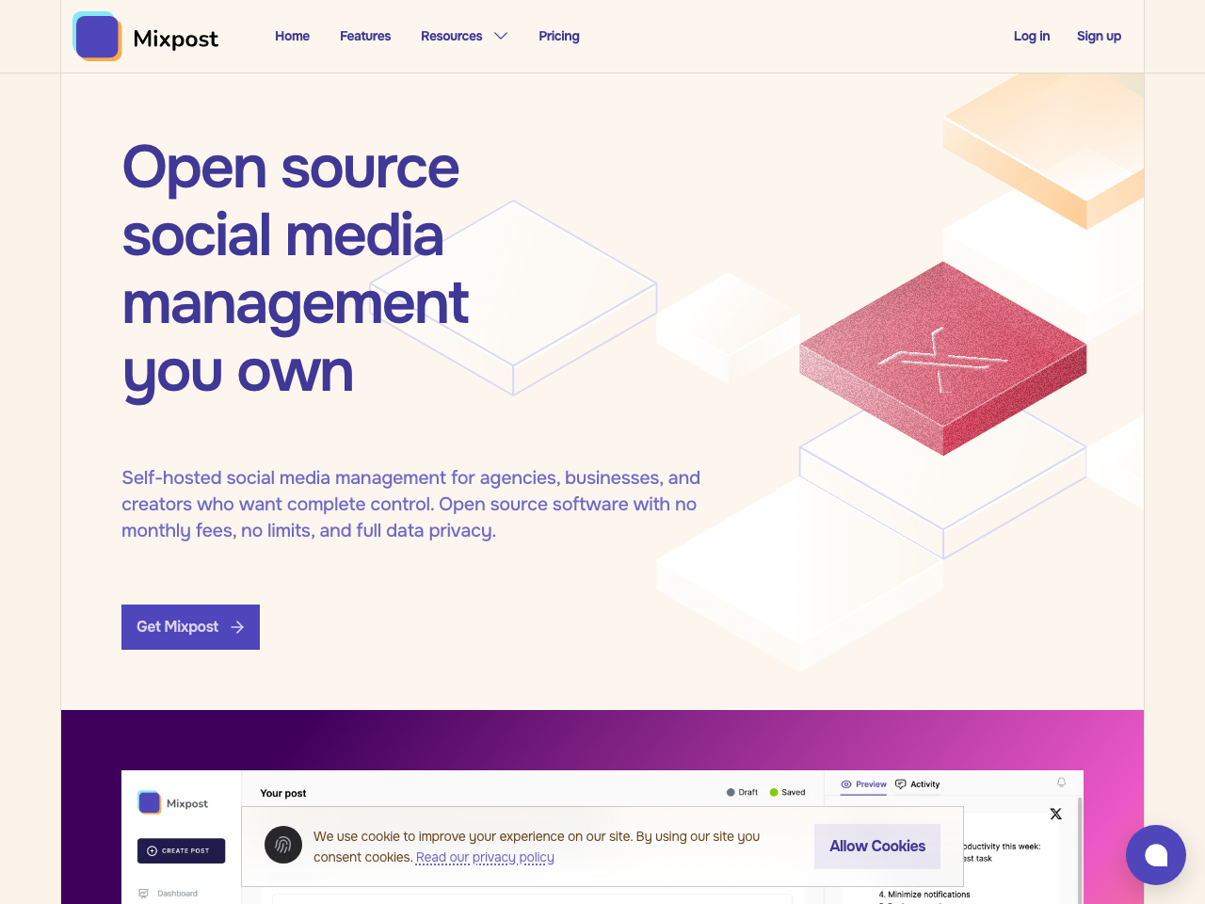Open the Pricing page
This screenshot has width=1205, height=904.
click(x=558, y=36)
